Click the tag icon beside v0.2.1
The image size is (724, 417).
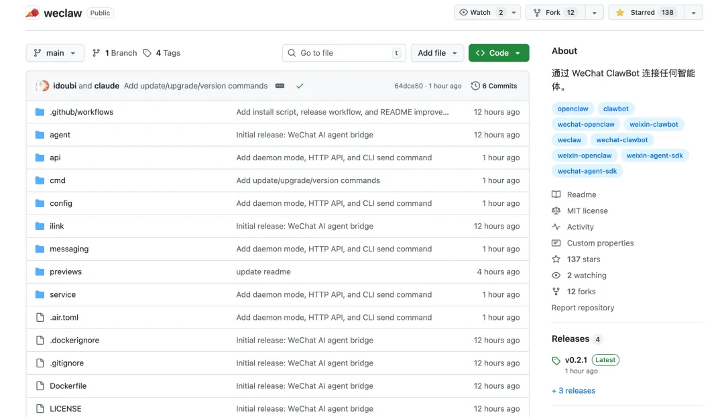click(556, 361)
